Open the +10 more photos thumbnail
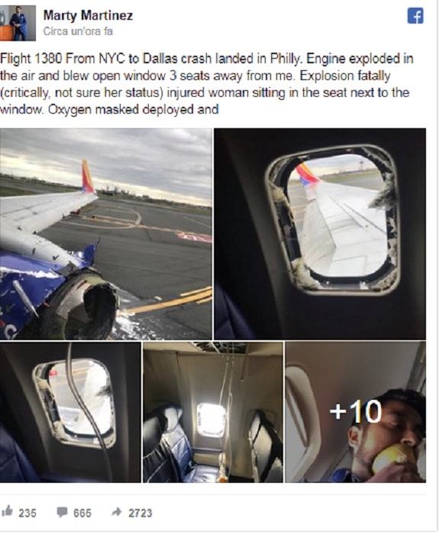 pos(356,412)
